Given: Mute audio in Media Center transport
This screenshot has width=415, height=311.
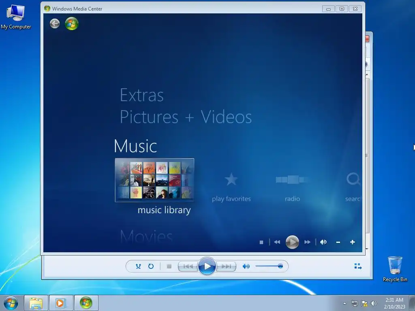Looking at the screenshot, I should 323,242.
